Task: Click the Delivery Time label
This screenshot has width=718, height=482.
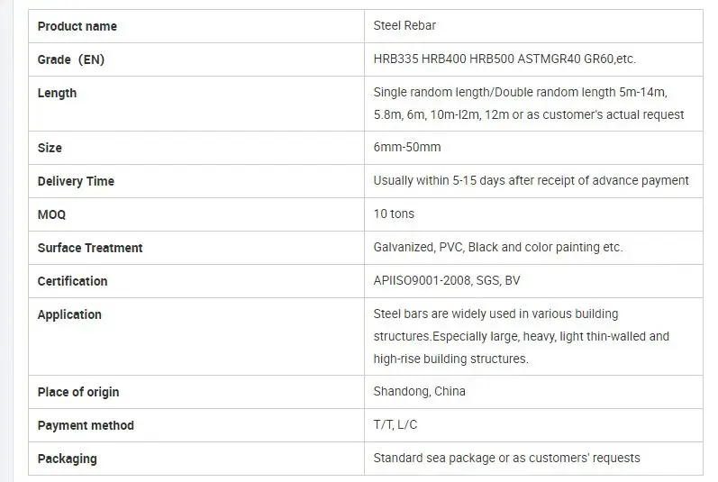Action: (x=76, y=181)
